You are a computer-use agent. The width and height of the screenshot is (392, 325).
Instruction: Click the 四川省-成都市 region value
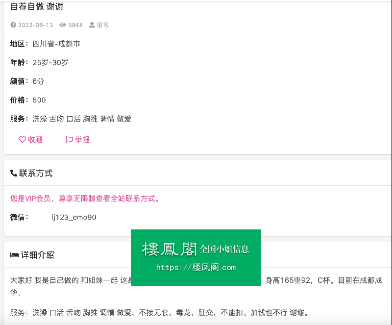pos(56,44)
